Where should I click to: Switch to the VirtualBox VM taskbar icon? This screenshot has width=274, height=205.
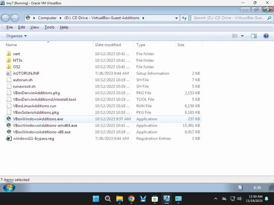[166, 199]
